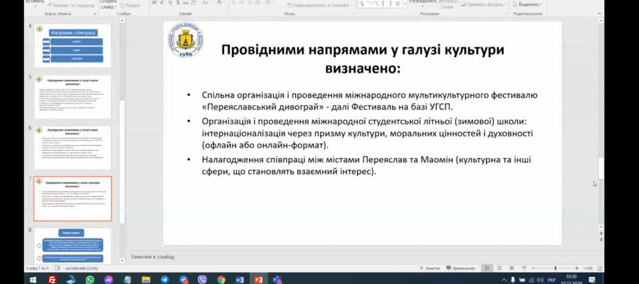Open the Windows notification center
The height and width of the screenshot is (284, 639).
click(x=592, y=279)
